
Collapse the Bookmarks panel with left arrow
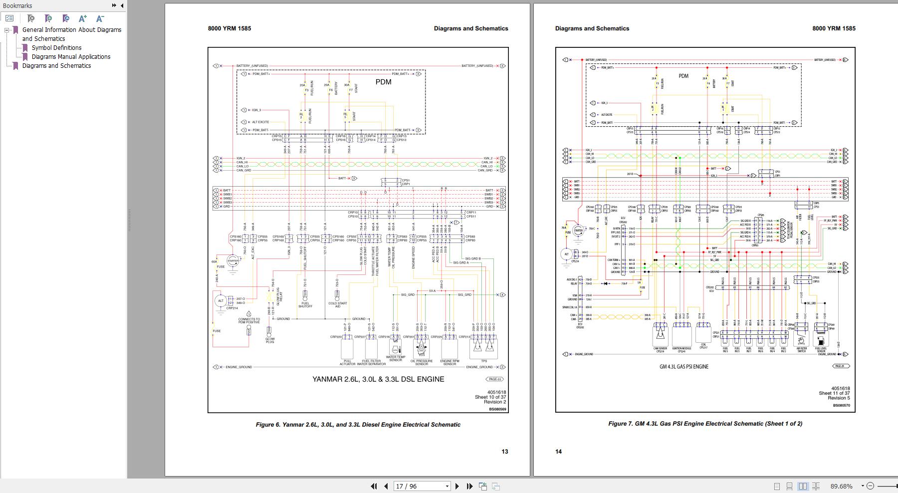point(122,5)
